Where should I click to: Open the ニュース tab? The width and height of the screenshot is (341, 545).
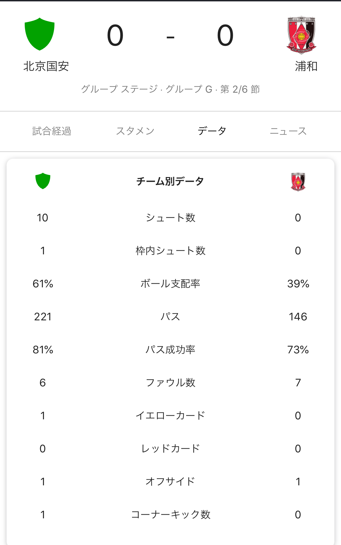[x=288, y=131]
